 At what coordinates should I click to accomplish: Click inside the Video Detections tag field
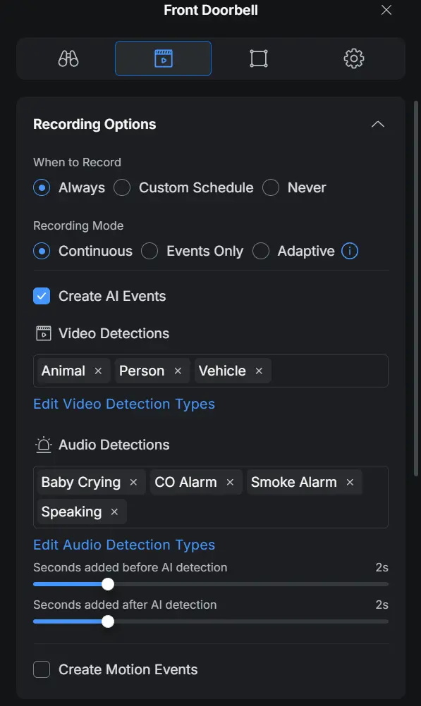pos(329,371)
